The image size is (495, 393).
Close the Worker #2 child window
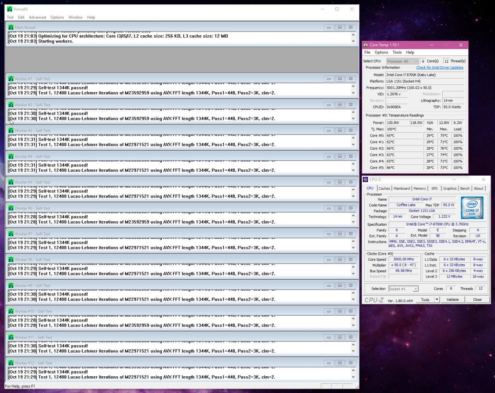(350, 105)
